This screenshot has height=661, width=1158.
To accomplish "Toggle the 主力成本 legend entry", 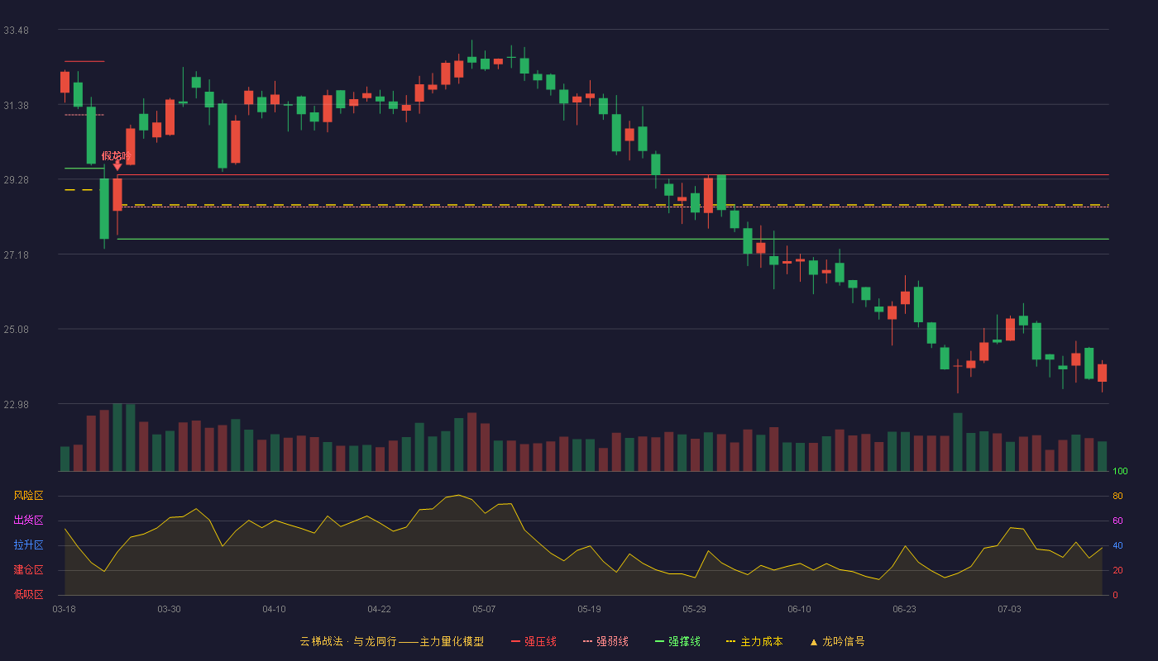I will (x=754, y=641).
